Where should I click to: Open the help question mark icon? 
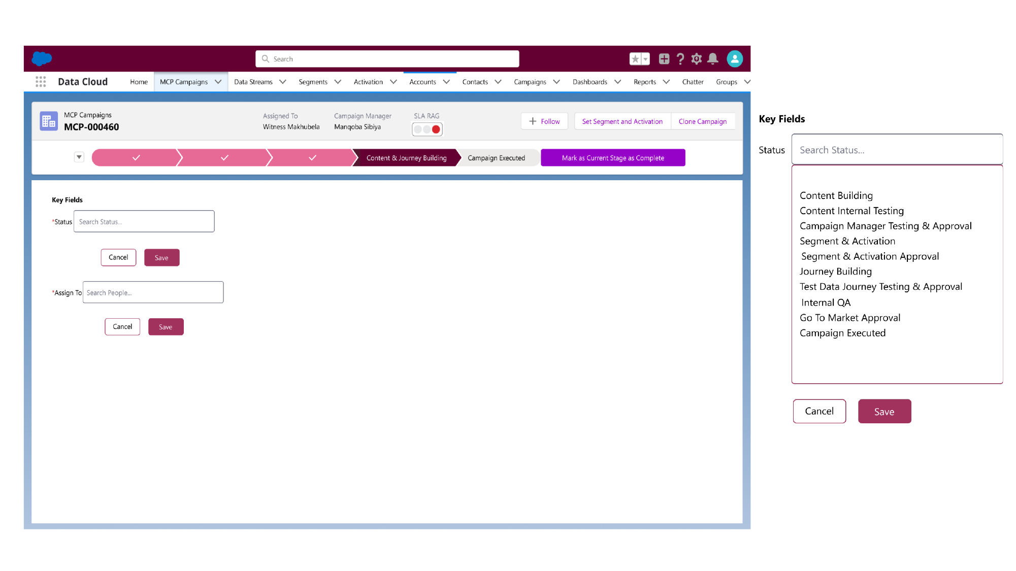coord(680,59)
